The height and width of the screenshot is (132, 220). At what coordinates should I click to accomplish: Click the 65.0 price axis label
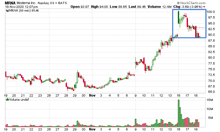[212, 92]
